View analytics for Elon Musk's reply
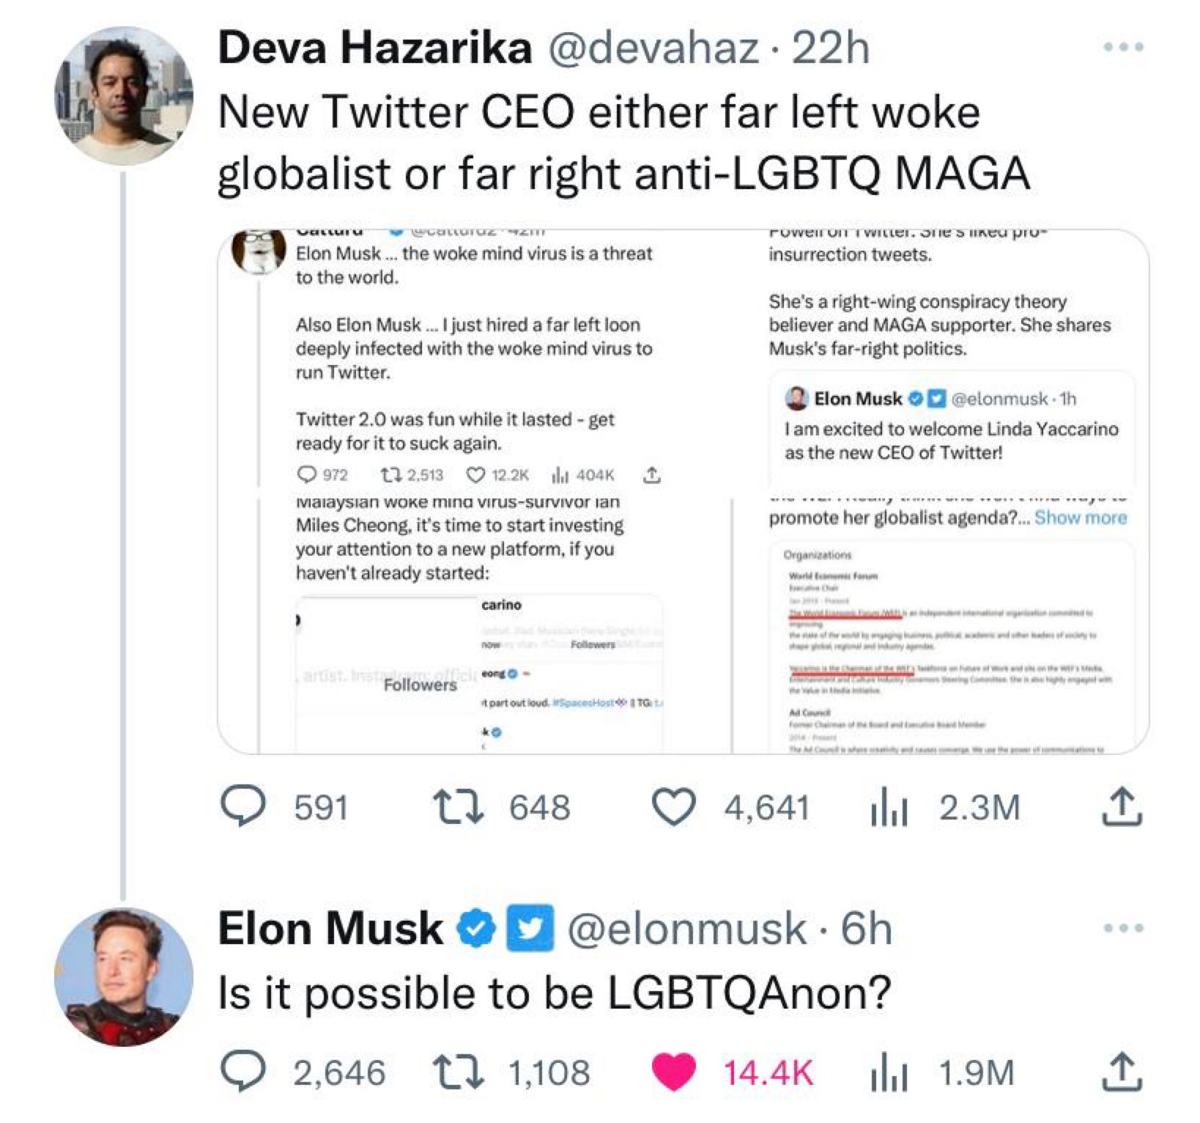1200x1123 pixels. (889, 1073)
